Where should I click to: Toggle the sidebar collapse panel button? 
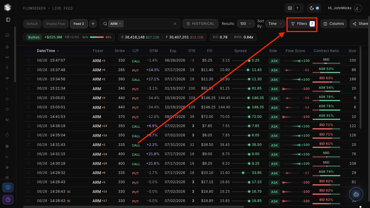pyautogui.click(x=8, y=20)
